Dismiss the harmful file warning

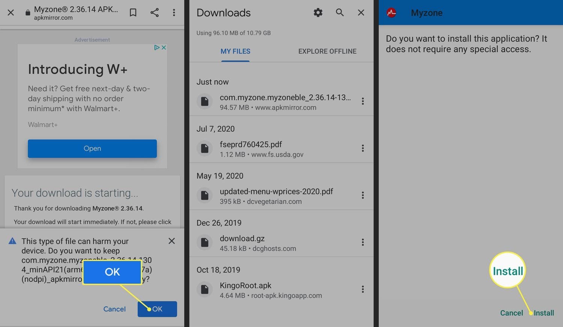coord(172,241)
